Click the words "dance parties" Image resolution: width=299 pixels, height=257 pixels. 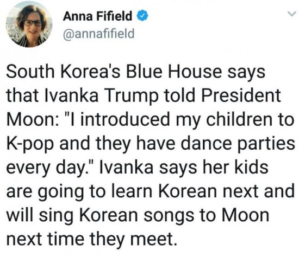[x=238, y=144]
